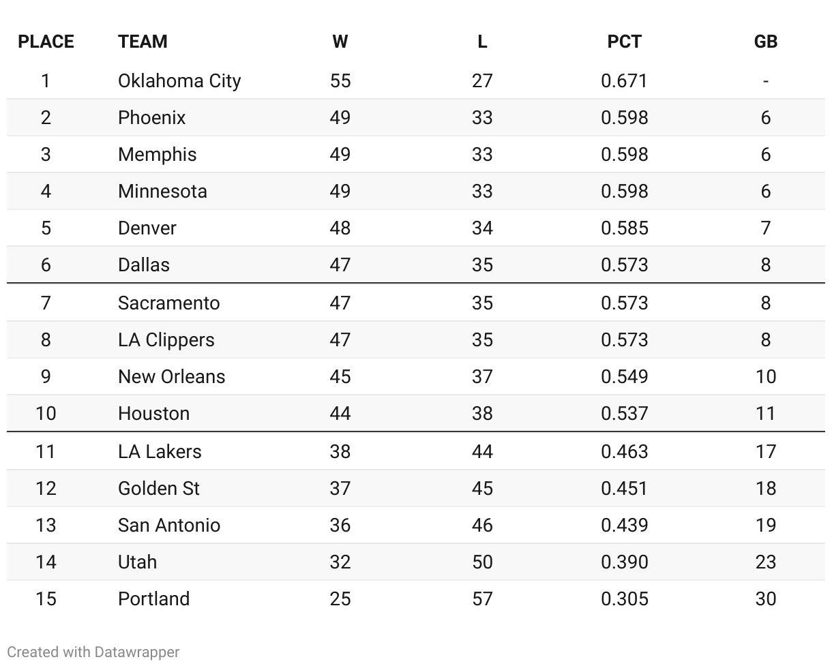Select the Oklahoma City team name
The width and height of the screenshot is (832, 668).
tap(179, 80)
